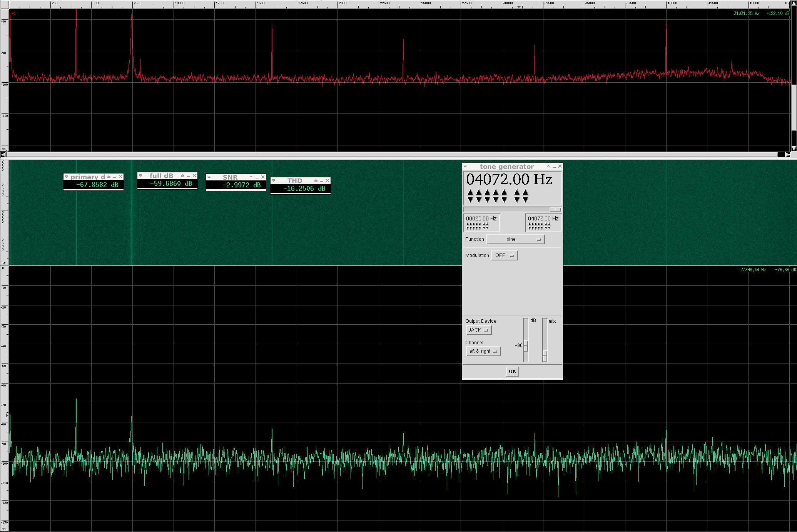Decrease rightmost digit of main tone frequency

525,200
